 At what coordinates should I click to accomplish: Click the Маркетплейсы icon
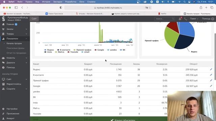3,84
